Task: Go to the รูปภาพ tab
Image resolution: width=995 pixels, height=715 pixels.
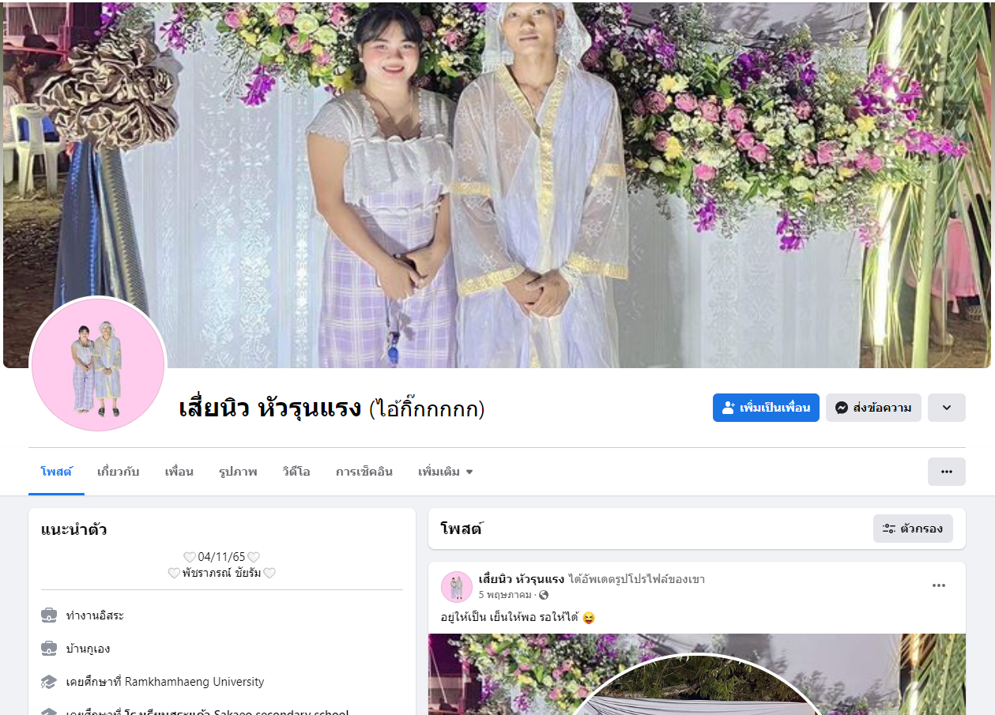Action: 238,472
